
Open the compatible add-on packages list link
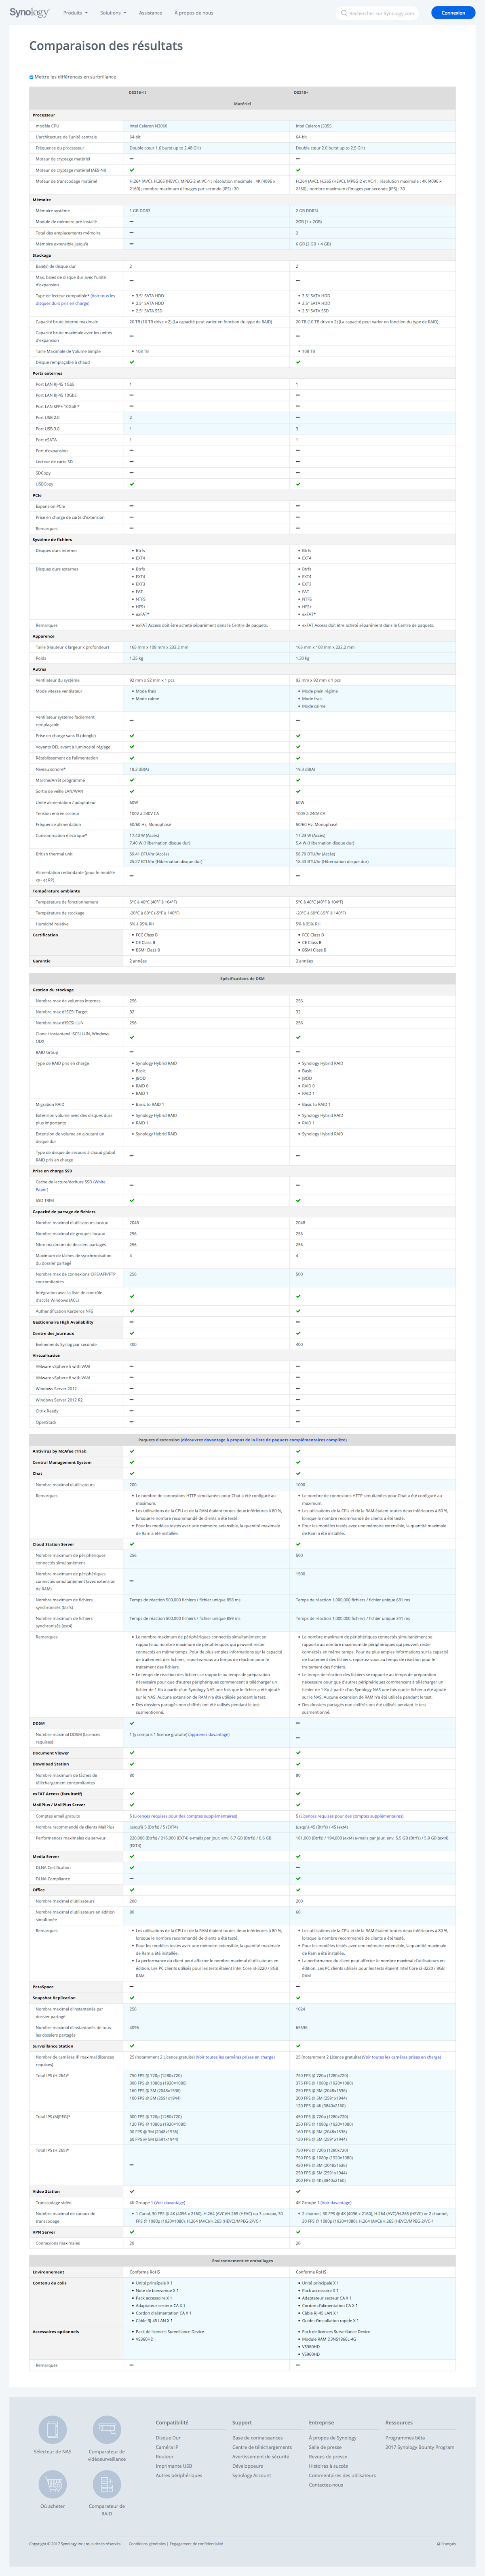(264, 1440)
